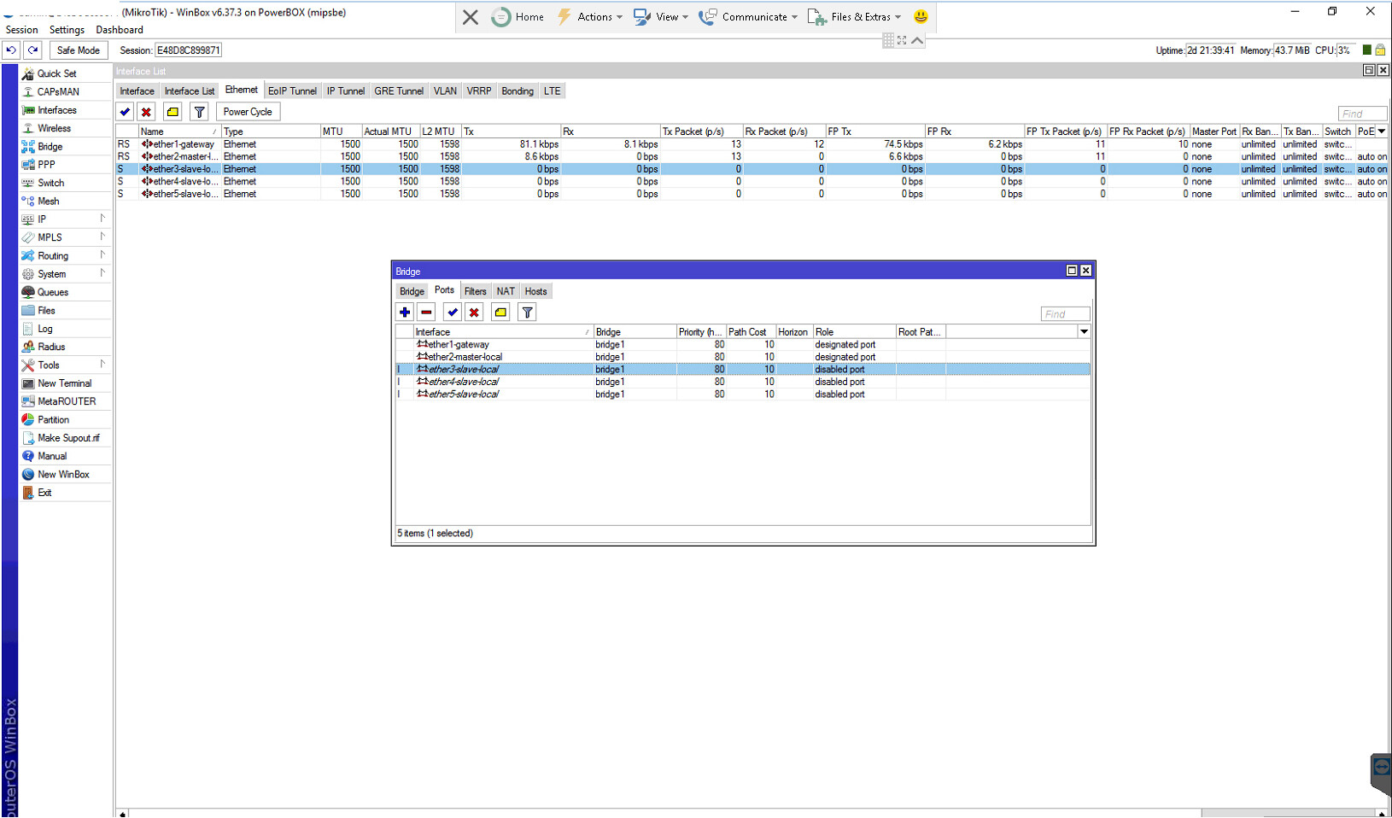1392x818 pixels.
Task: Click the blue checkmark Enable icon in Bridge Ports
Action: pyautogui.click(x=453, y=313)
